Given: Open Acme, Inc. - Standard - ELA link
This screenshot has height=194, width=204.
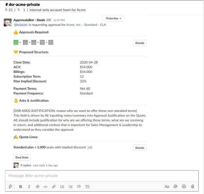Looking at the screenshot, I should [x=86, y=25].
